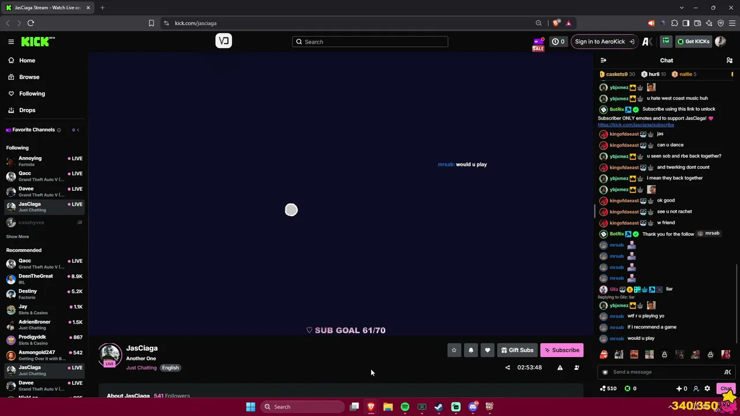Open a new browser tab
Image resolution: width=740 pixels, height=416 pixels.
click(102, 8)
